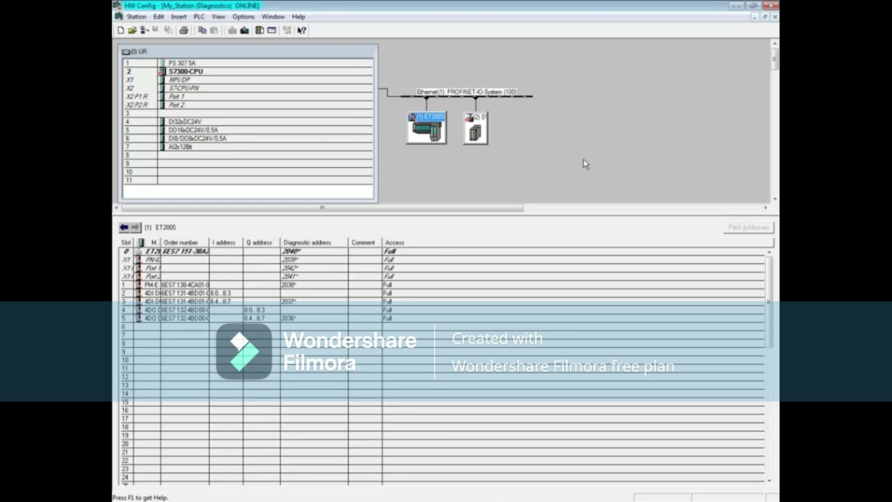Select the DI8/DO8xDC24V/0.5A module row
This screenshot has height=502, width=892.
[248, 139]
